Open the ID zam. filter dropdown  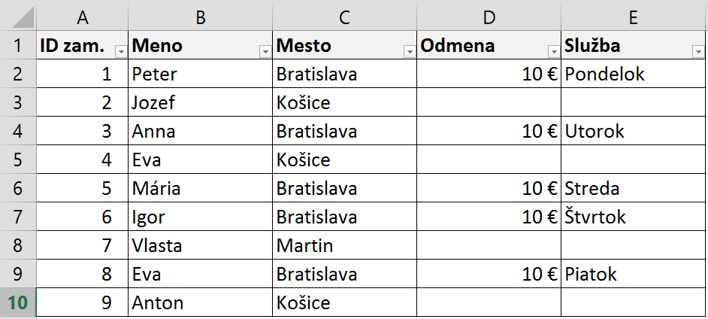point(121,53)
